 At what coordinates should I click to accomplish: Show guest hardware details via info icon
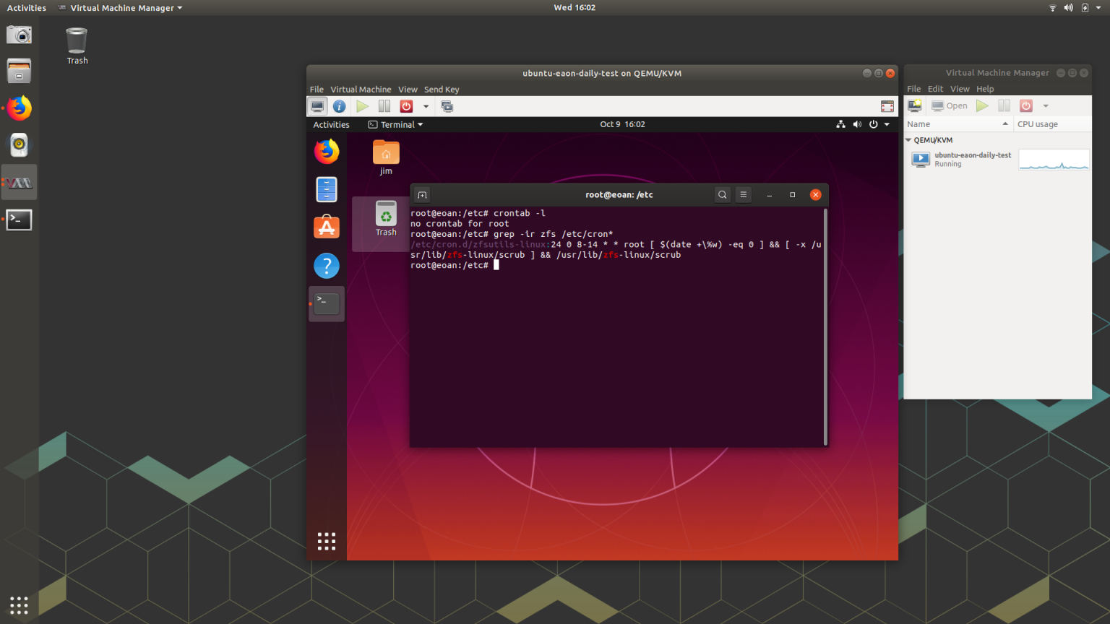pos(340,105)
